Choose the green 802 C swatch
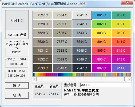The image size is (135, 107). (x=101, y=24)
